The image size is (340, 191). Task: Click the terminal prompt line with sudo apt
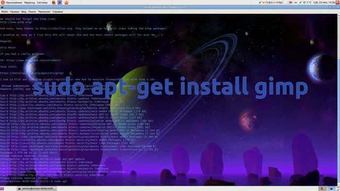click(x=33, y=181)
